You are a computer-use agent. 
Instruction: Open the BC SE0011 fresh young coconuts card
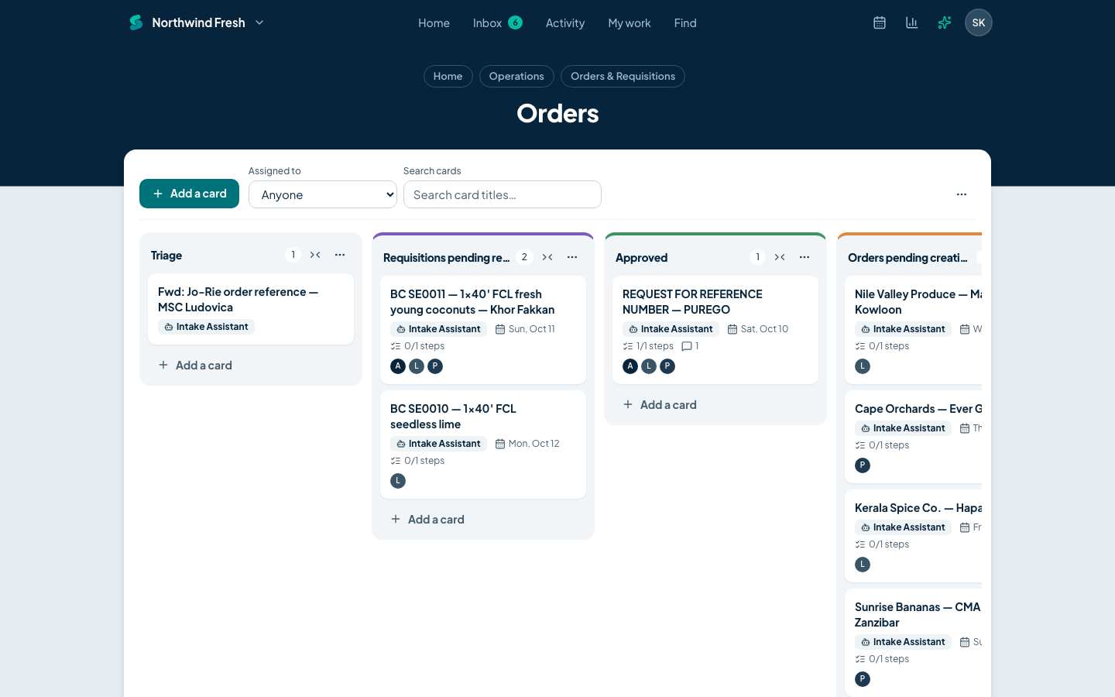[483, 330]
